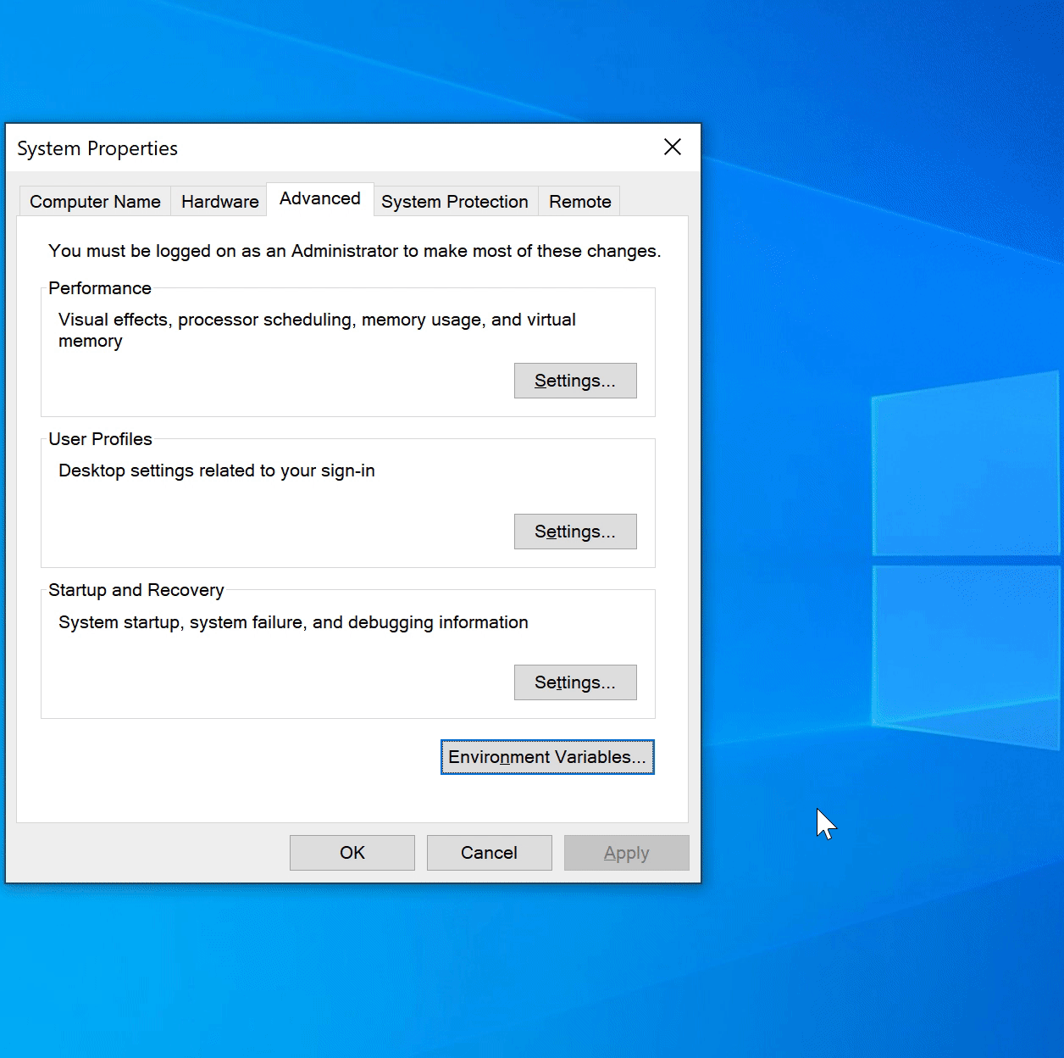Close the System Properties window
Image resolution: width=1064 pixels, height=1058 pixels.
672,147
